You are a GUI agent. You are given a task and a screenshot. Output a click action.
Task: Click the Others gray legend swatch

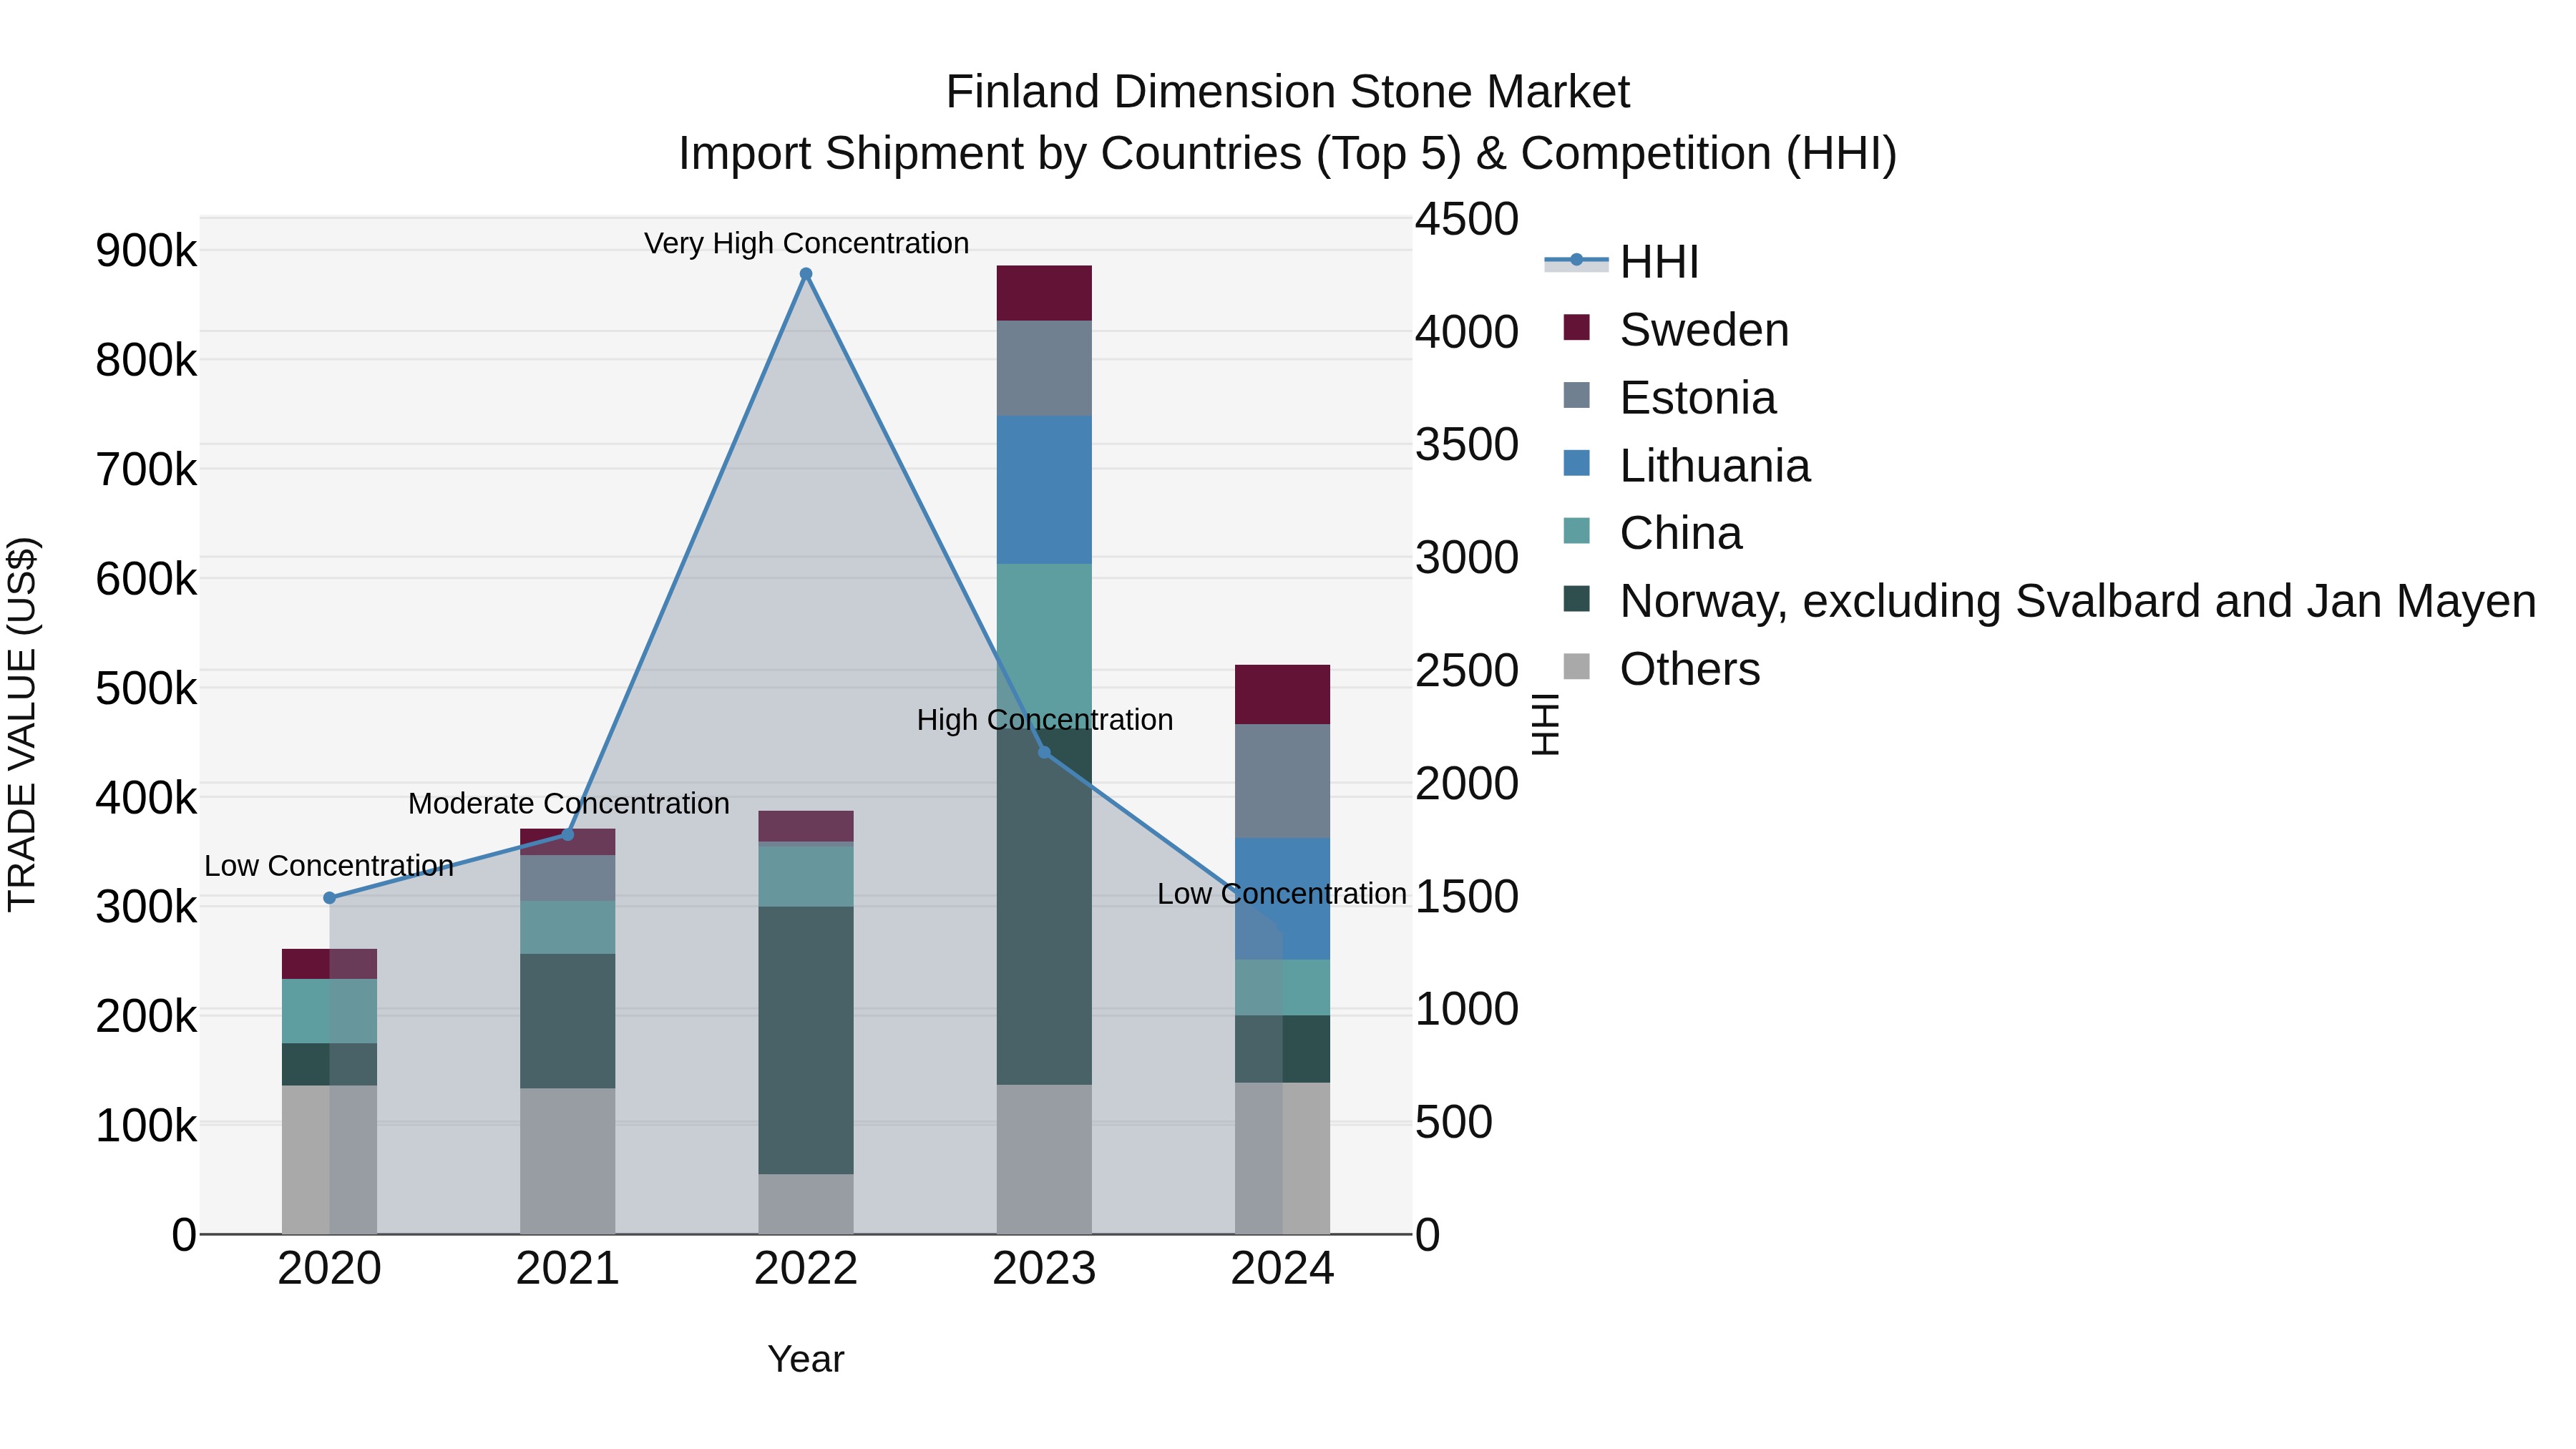point(1576,666)
